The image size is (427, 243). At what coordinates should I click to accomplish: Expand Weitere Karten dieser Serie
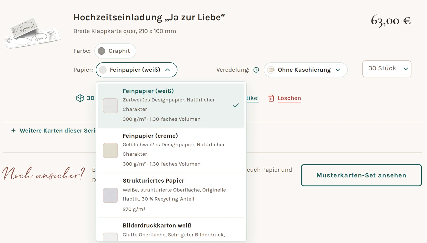click(x=53, y=131)
